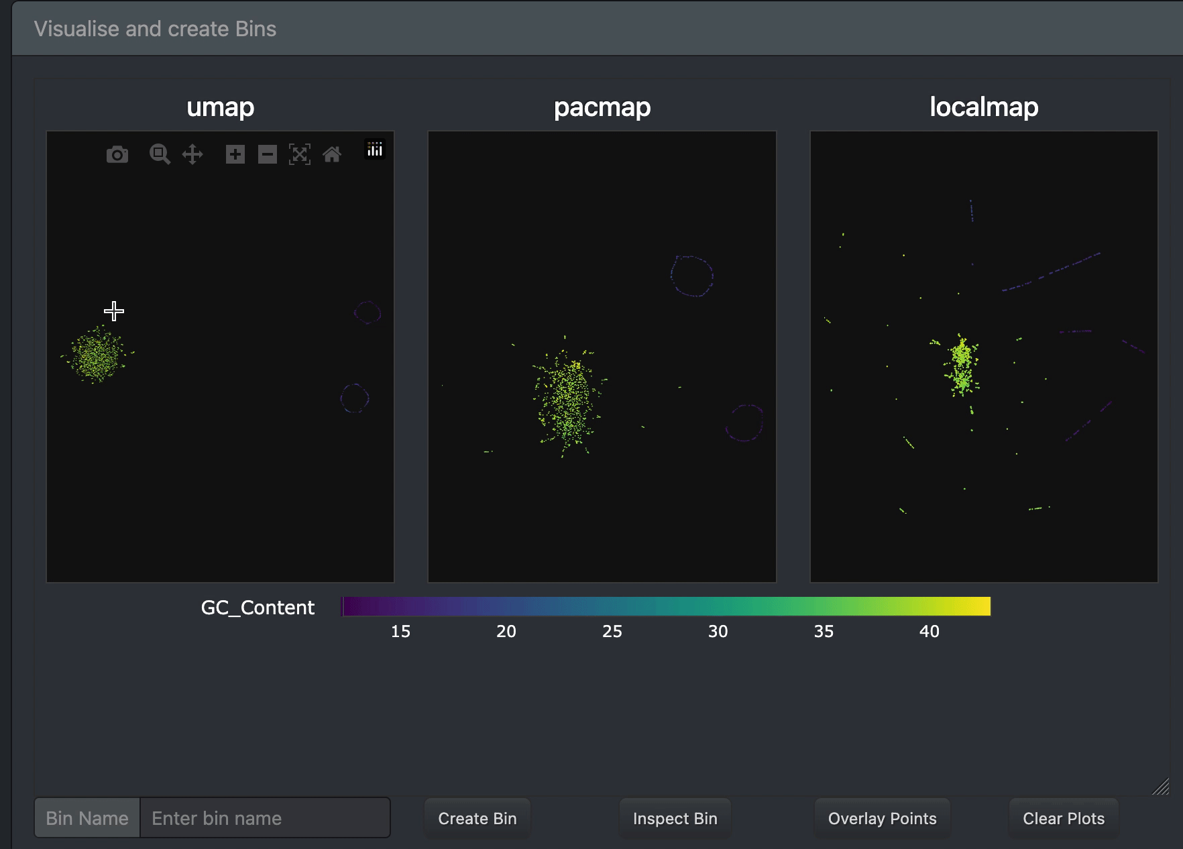Click the Visualise and create Bins header

tap(155, 29)
